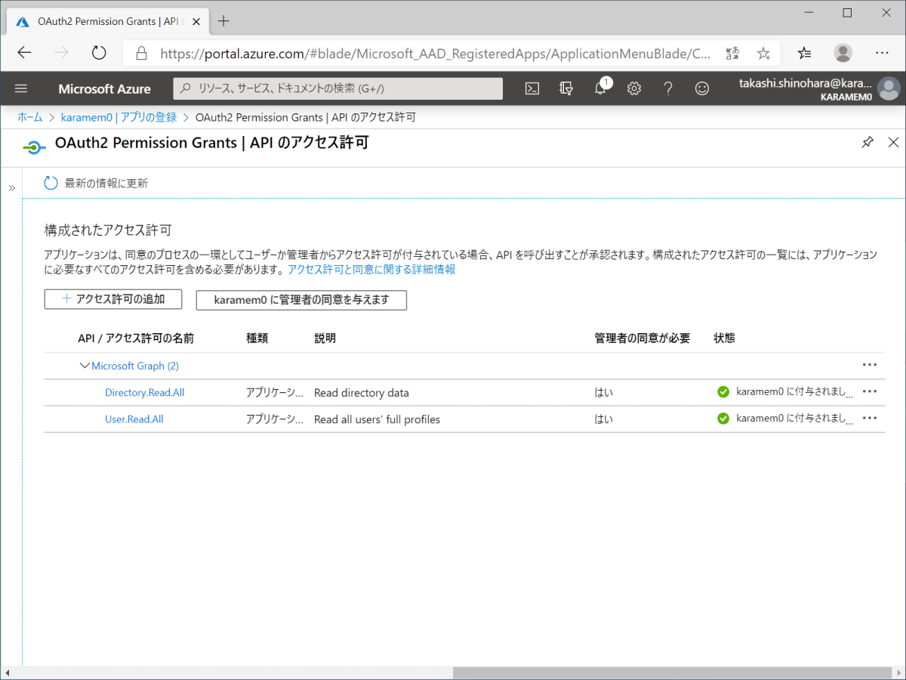Open ellipsis menu for Microsoft Graph row
Viewport: 906px width, 680px height.
pyautogui.click(x=870, y=365)
